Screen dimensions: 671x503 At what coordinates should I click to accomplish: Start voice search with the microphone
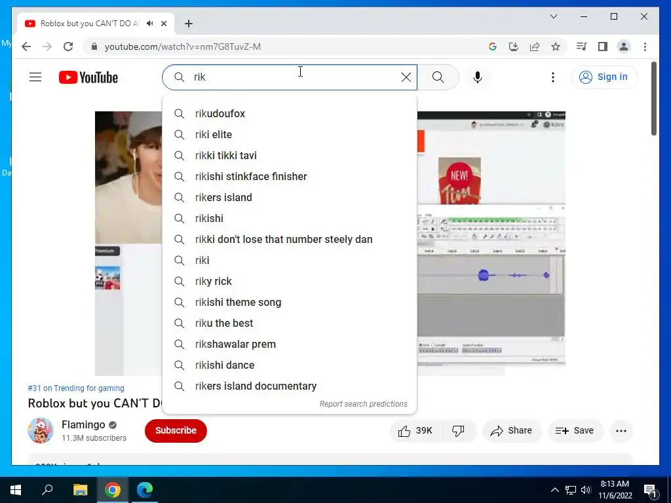(x=478, y=77)
